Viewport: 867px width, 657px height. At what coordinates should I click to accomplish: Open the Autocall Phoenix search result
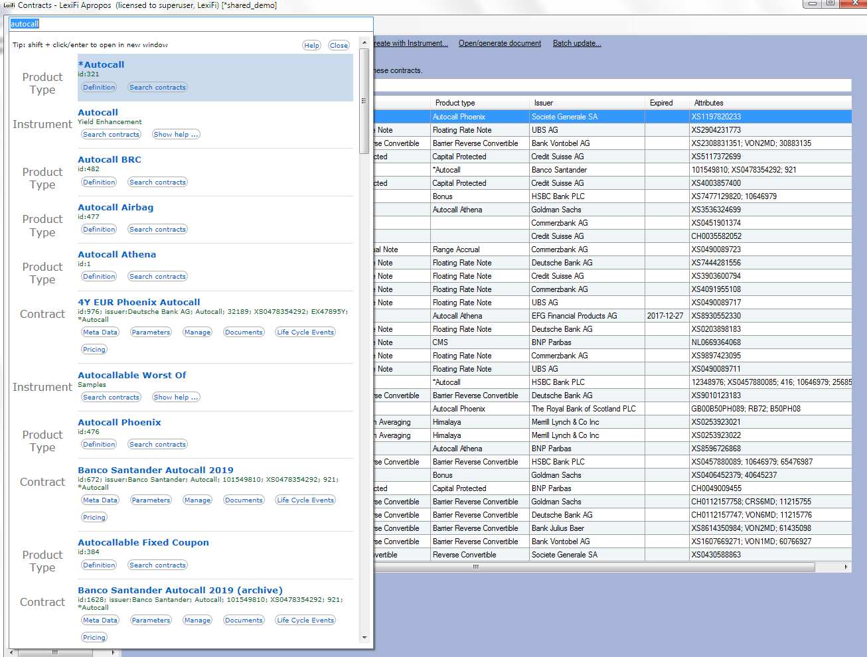(119, 422)
